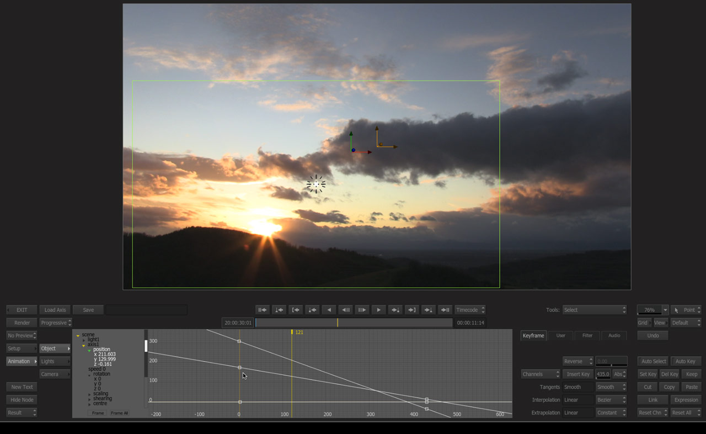Step forward one frame

362,310
